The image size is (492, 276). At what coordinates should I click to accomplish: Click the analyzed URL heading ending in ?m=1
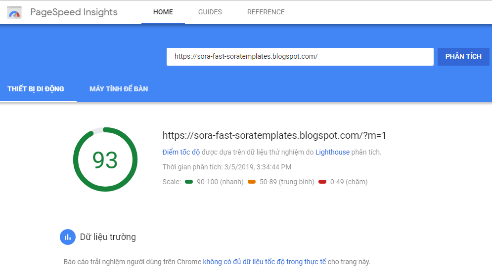(274, 135)
